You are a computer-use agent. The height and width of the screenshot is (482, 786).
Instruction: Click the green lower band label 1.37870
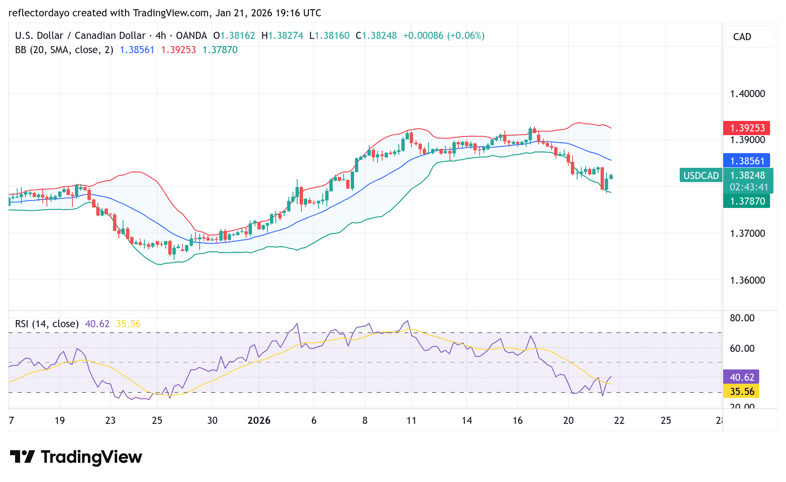point(747,201)
